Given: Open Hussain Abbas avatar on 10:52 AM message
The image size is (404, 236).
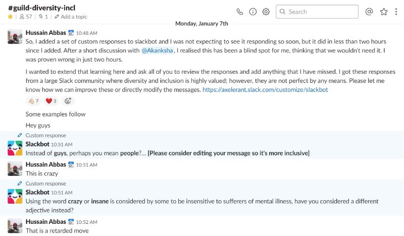Looking at the screenshot, I should (x=15, y=226).
